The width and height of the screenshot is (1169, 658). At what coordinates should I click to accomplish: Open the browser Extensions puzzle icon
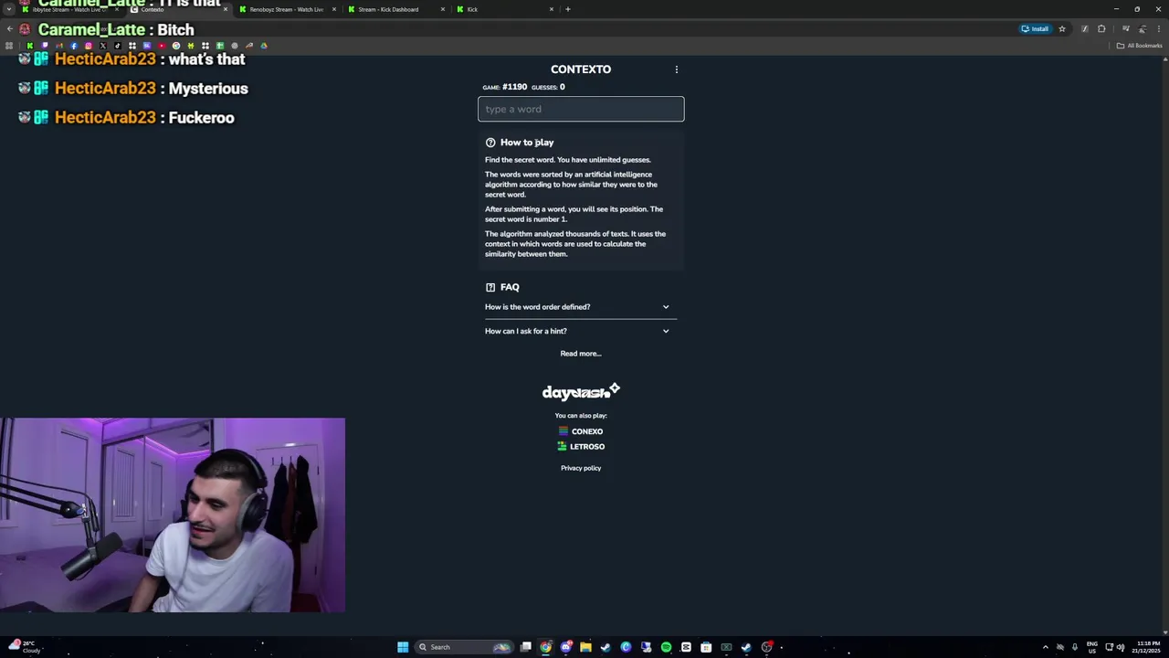1101,29
